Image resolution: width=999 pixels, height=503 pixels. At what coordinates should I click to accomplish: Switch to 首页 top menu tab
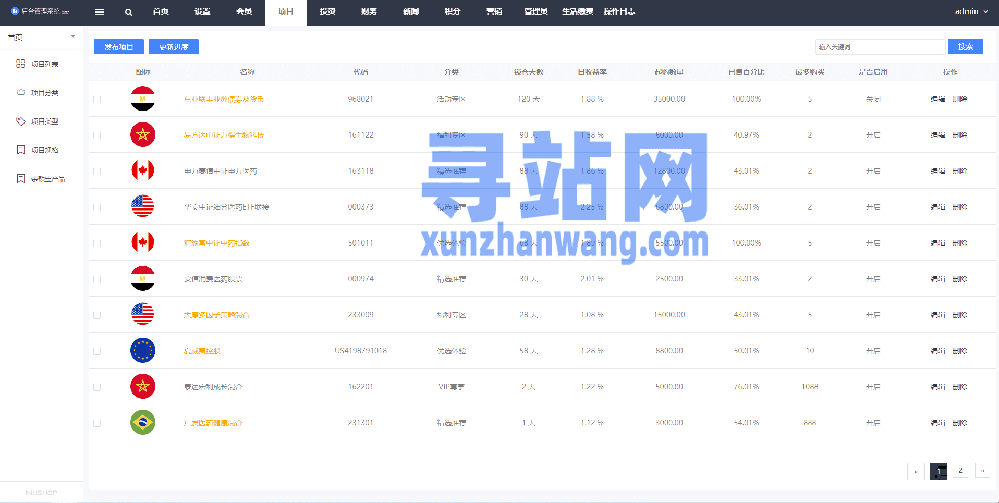pyautogui.click(x=161, y=11)
